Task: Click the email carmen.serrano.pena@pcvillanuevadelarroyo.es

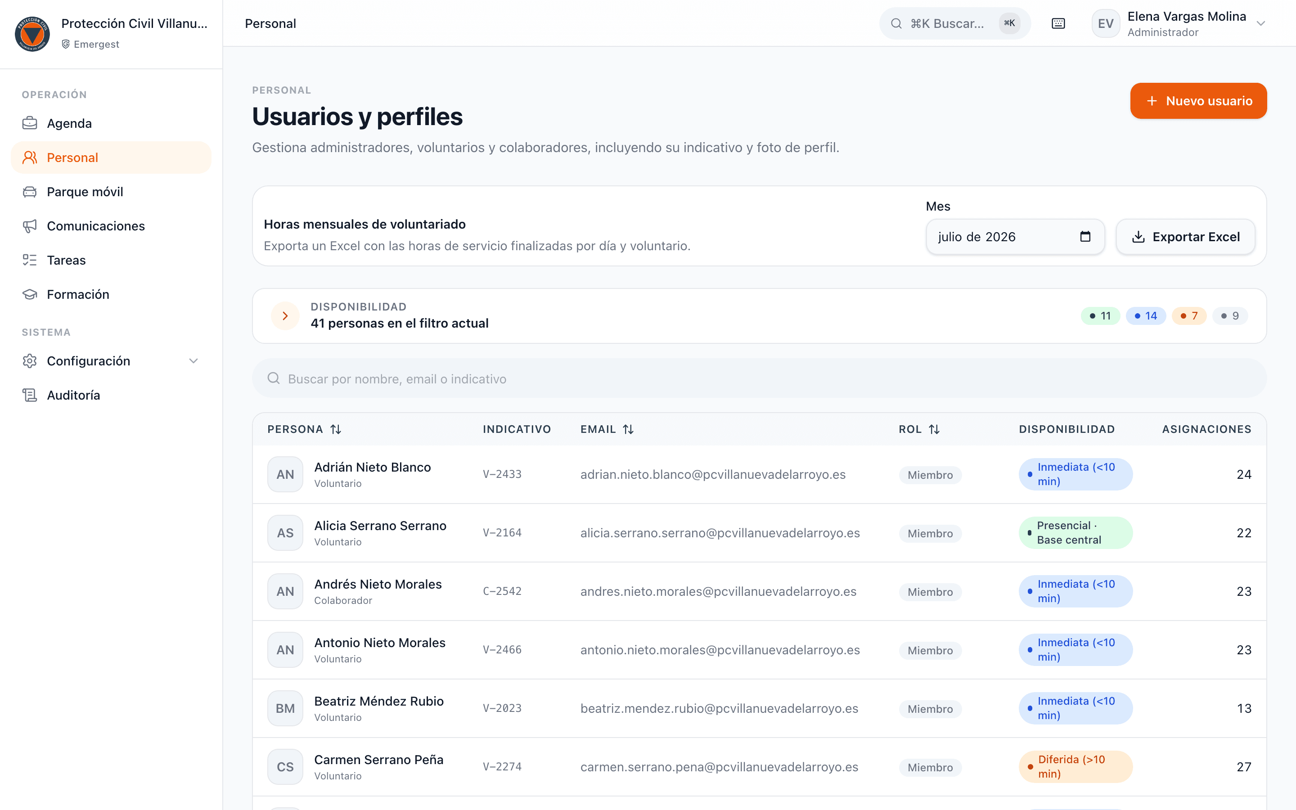Action: pyautogui.click(x=719, y=767)
